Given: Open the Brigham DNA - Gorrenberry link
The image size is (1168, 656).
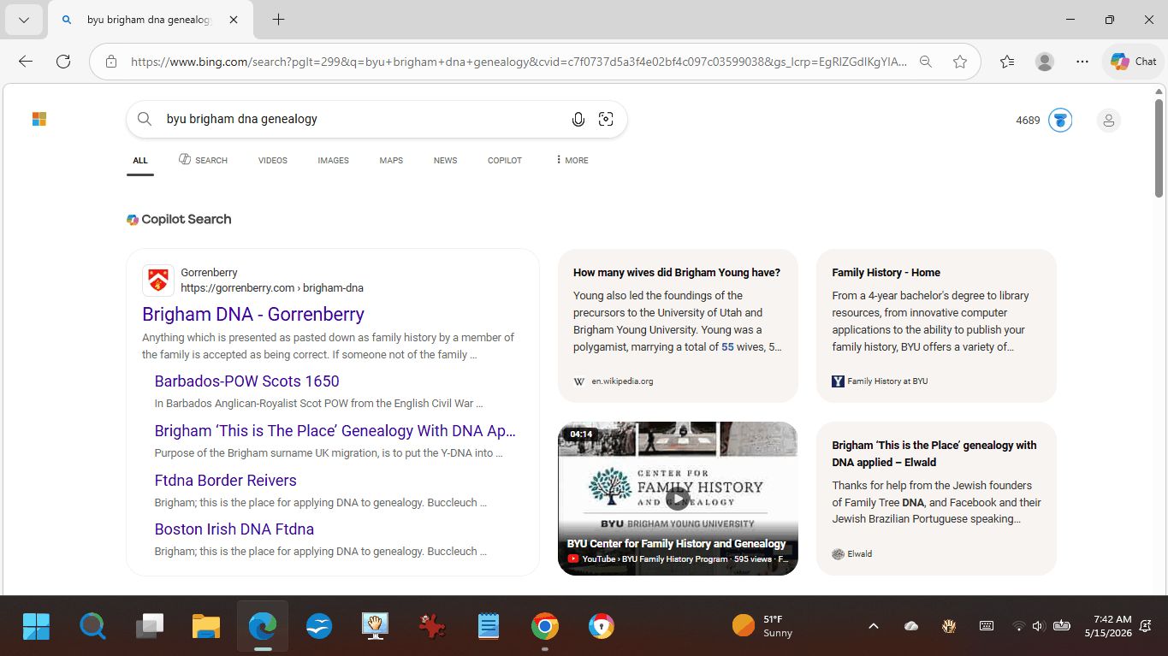Looking at the screenshot, I should click(253, 314).
